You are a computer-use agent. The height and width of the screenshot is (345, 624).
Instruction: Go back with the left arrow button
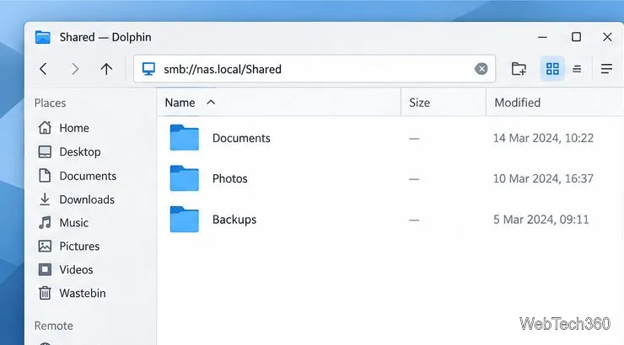click(43, 69)
